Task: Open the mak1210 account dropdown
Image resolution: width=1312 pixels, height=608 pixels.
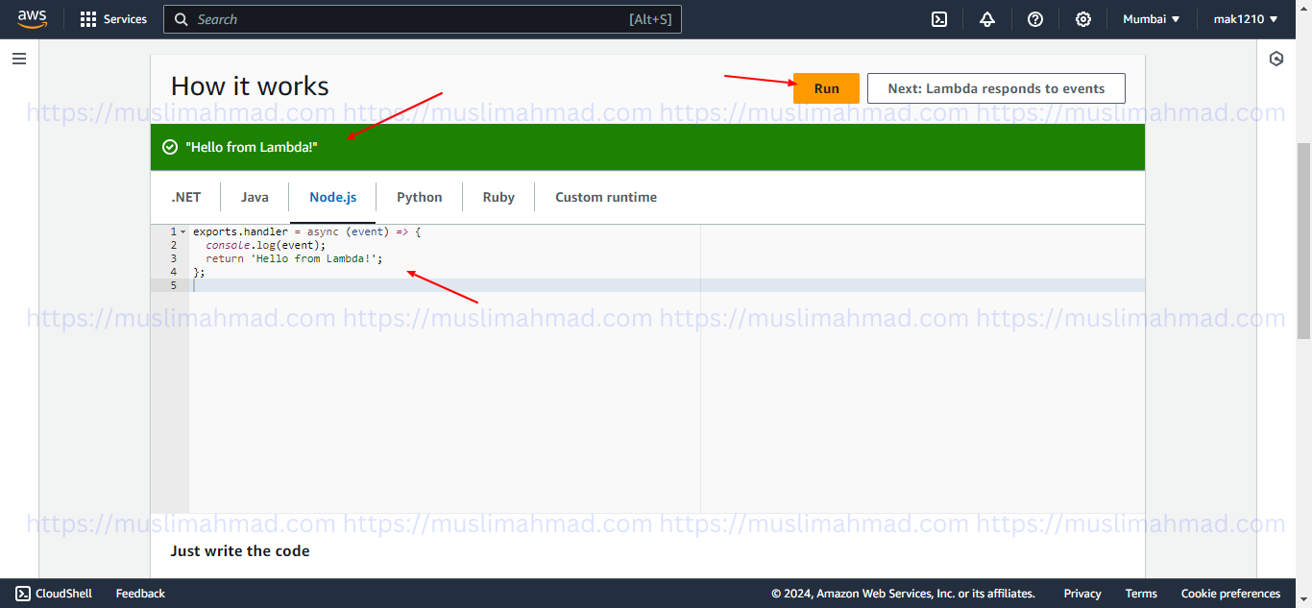Action: [x=1246, y=19]
